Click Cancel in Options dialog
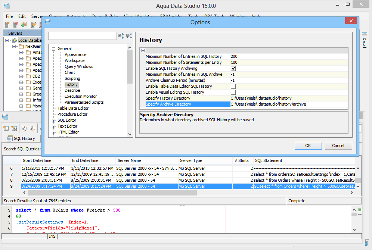 point(338,146)
